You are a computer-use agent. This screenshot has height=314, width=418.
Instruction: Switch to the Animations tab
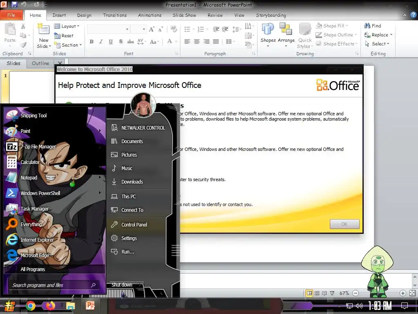[x=149, y=15]
